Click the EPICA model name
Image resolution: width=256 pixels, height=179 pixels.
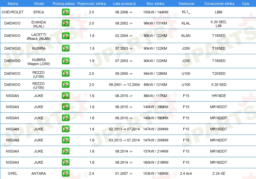(x=39, y=12)
